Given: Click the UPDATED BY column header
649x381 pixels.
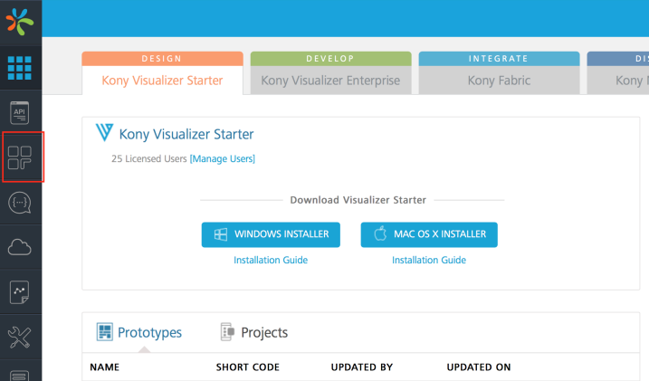Looking at the screenshot, I should click(362, 367).
